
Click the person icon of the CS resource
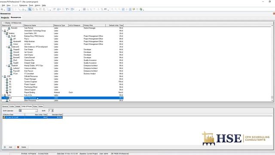point(7,90)
